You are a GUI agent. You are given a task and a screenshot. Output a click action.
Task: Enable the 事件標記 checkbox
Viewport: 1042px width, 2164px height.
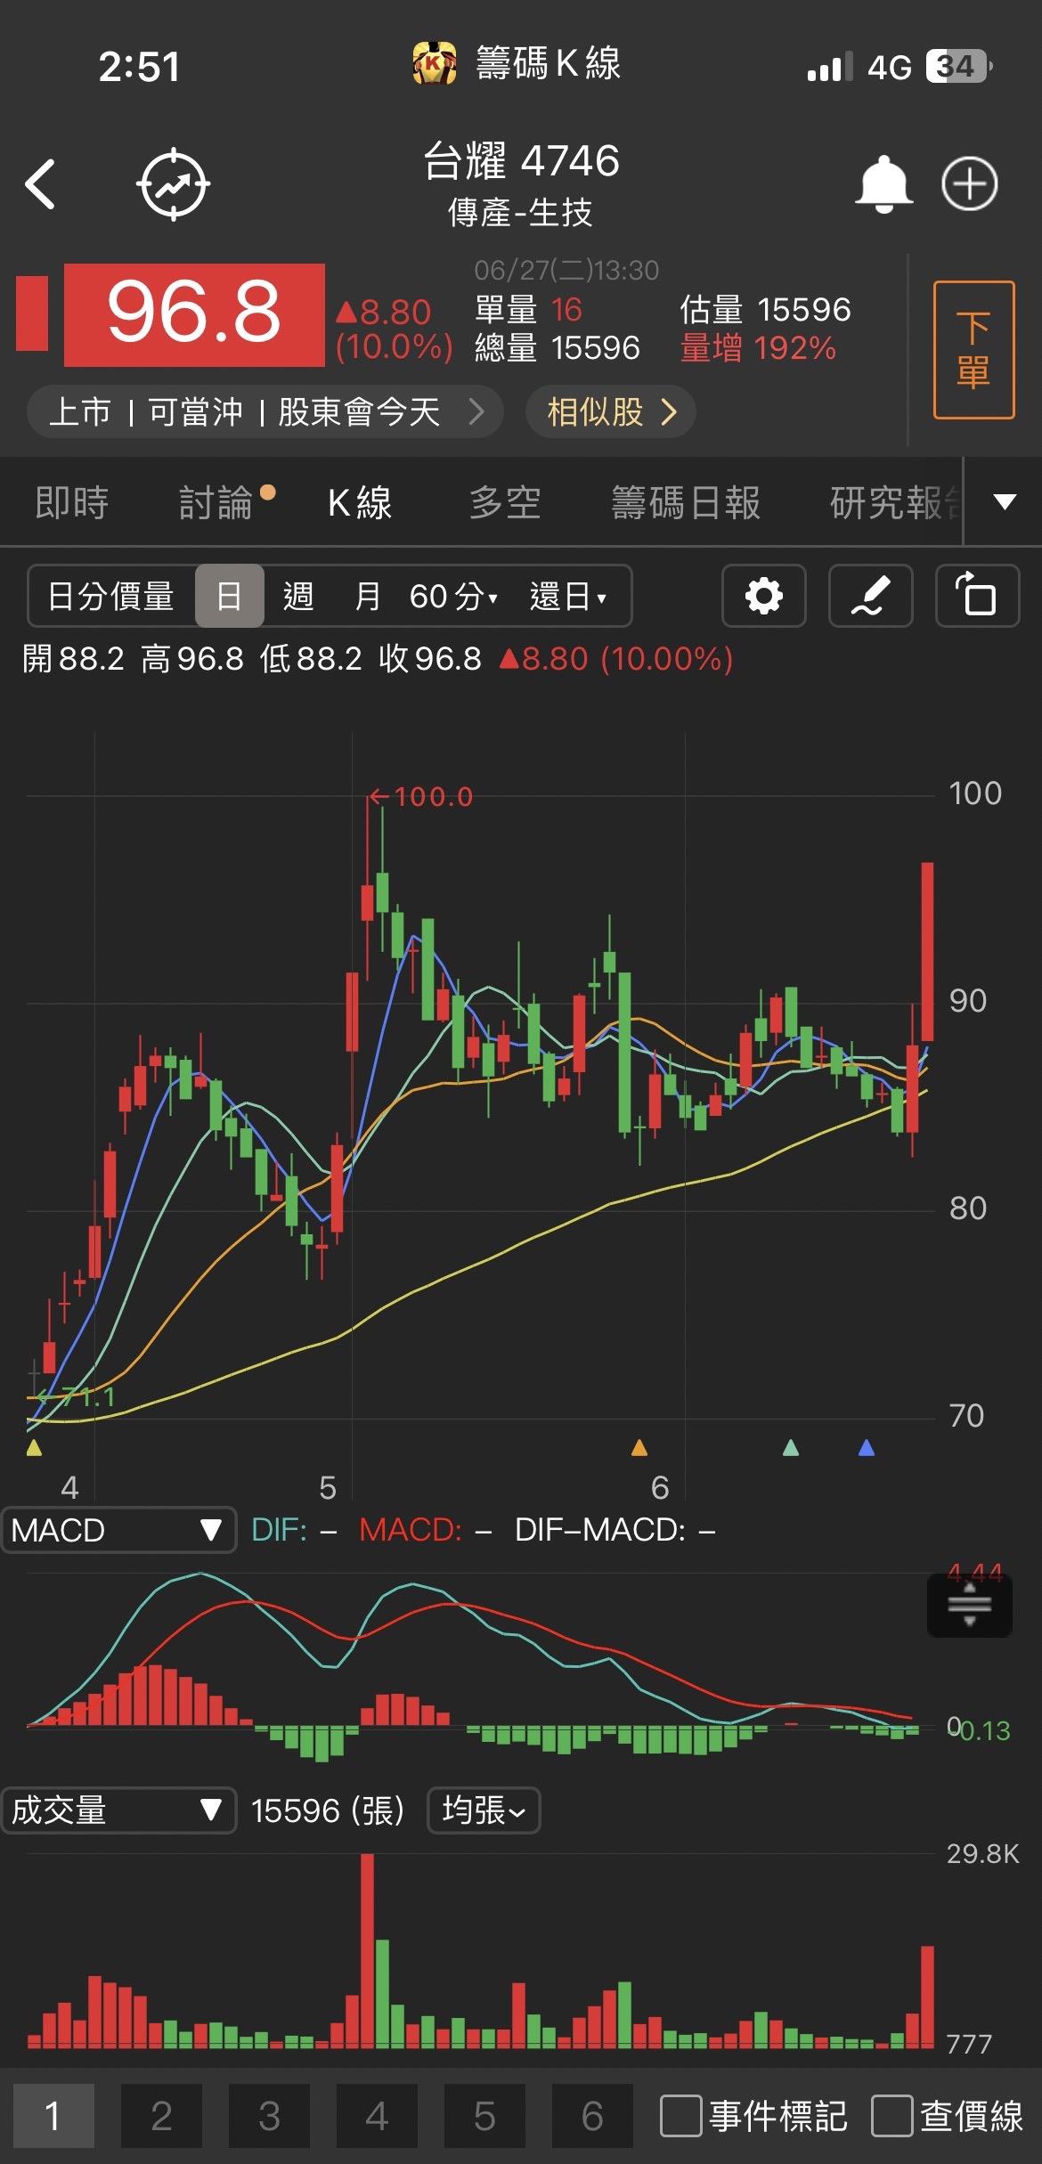680,2116
